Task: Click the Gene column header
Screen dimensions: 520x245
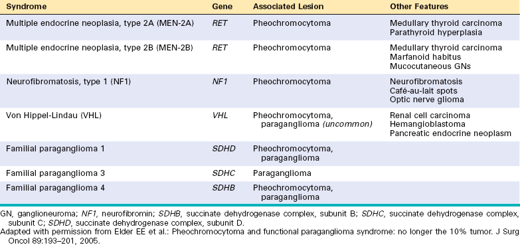Action: 220,7
